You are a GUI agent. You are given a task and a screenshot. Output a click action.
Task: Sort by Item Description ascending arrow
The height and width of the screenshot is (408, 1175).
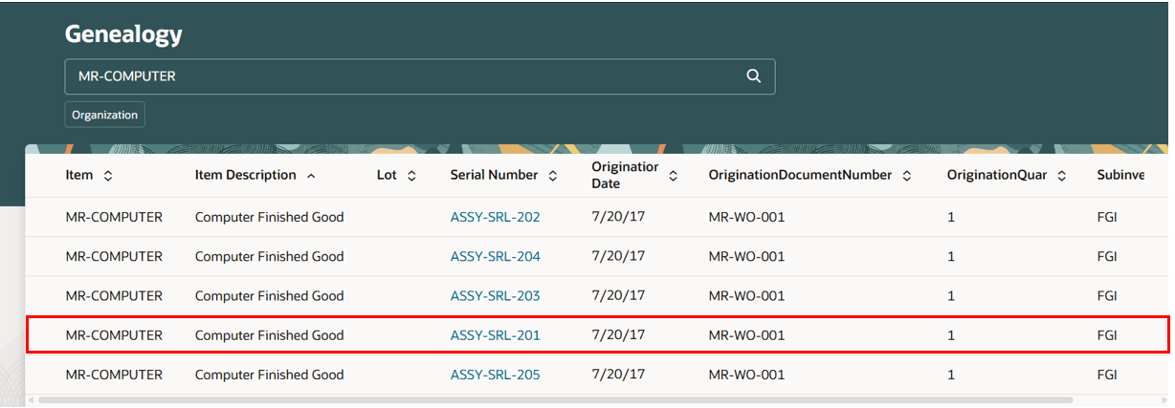coord(311,176)
